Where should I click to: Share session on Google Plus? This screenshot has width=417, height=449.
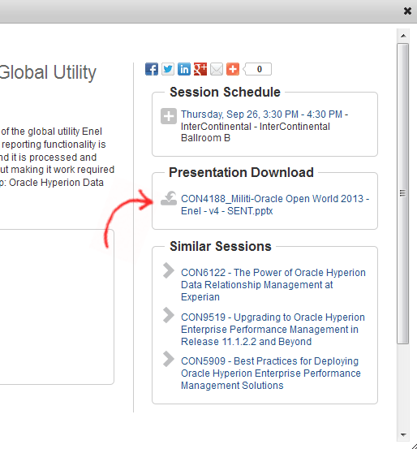(200, 69)
